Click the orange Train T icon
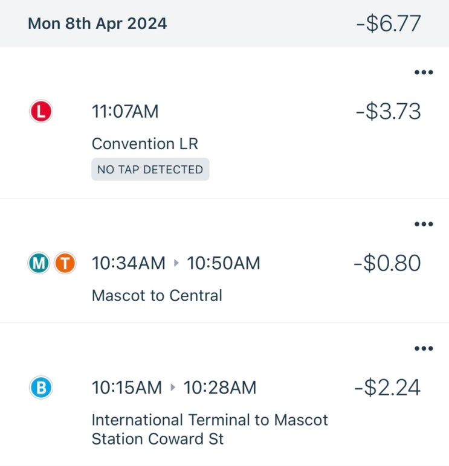Image resolution: width=449 pixels, height=466 pixels. point(65,264)
